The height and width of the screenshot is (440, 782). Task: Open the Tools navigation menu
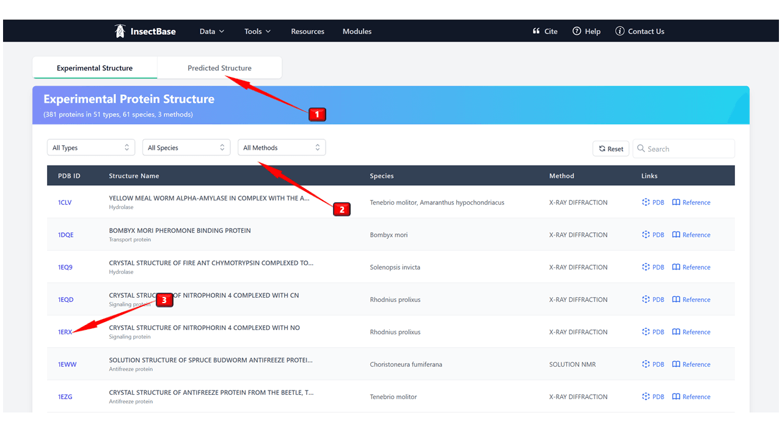(x=257, y=31)
